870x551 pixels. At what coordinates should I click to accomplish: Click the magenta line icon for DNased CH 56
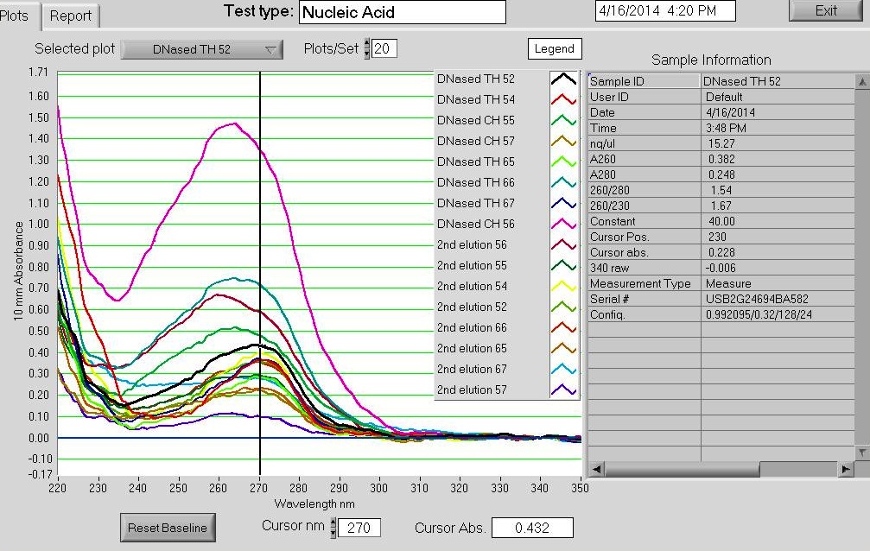[562, 225]
